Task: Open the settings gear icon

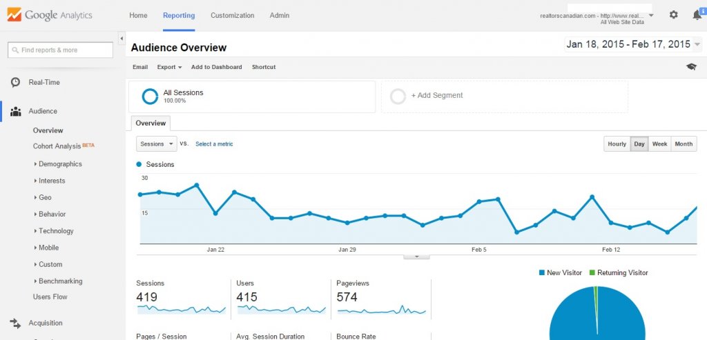Action: [x=673, y=15]
